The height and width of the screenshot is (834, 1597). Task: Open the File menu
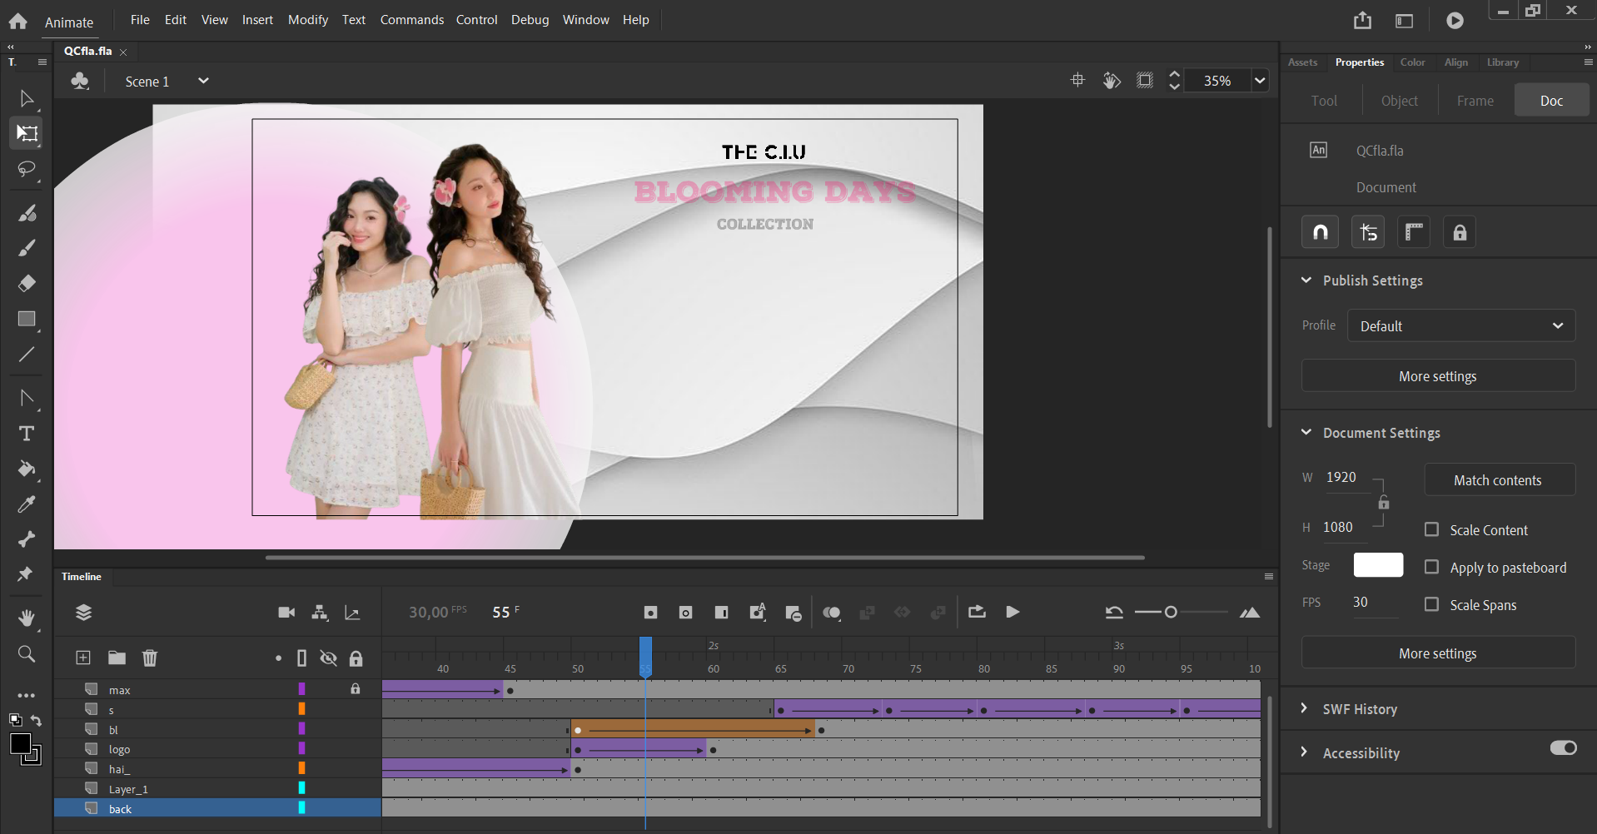coord(140,19)
